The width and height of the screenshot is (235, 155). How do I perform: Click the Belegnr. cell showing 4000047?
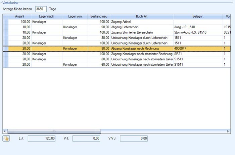[198, 49]
